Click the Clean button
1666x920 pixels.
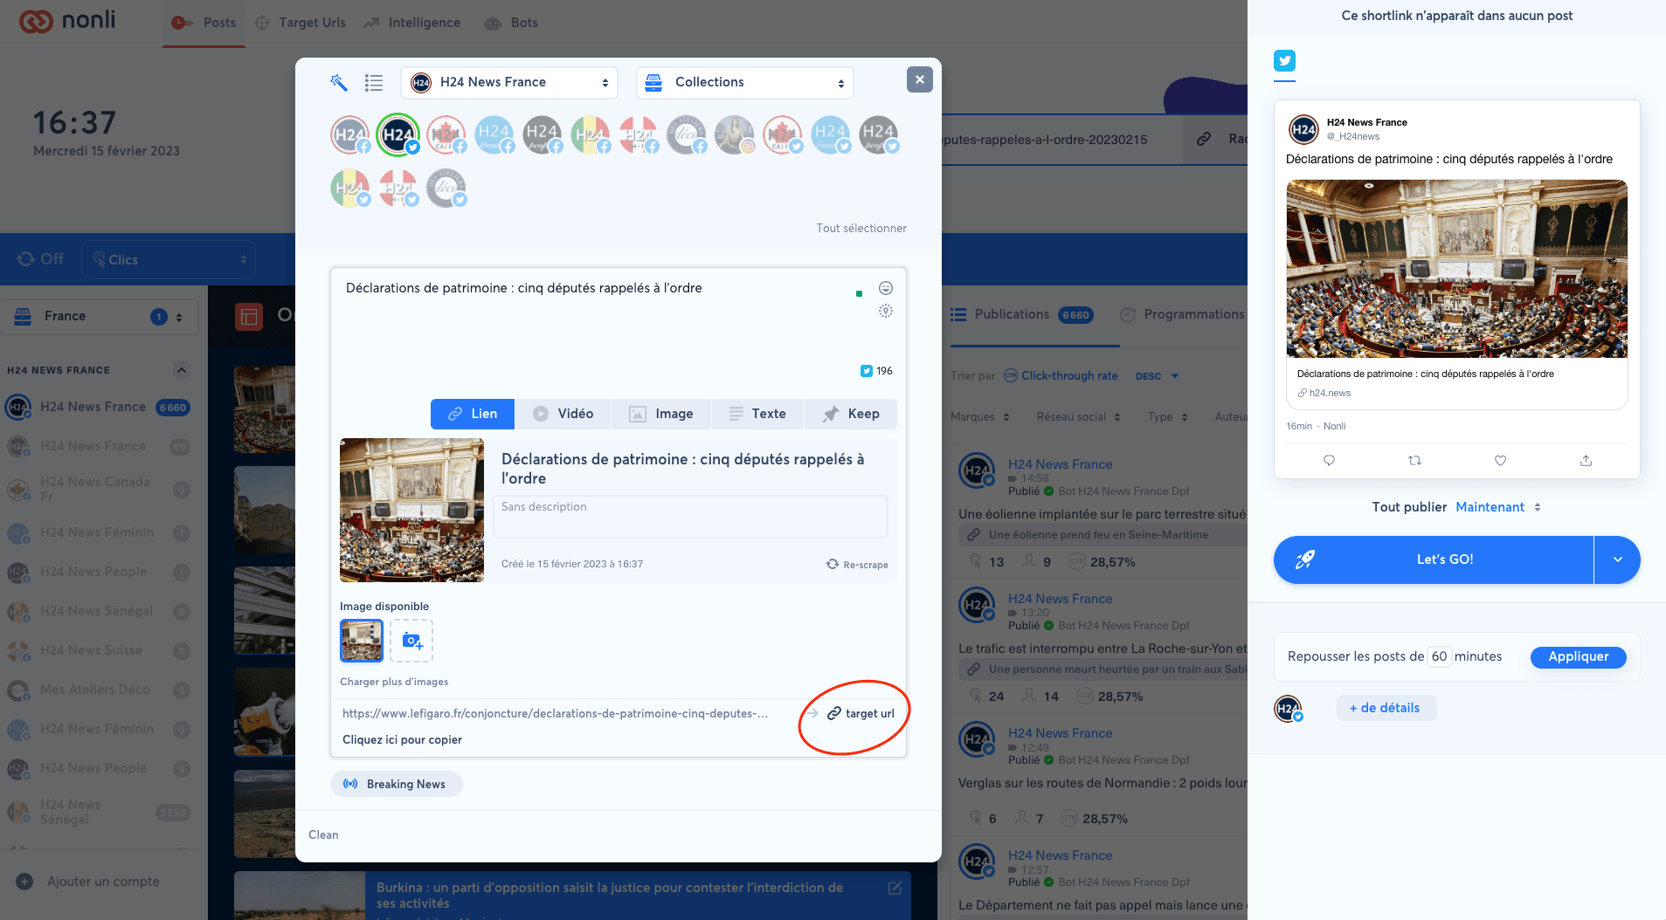point(323,834)
